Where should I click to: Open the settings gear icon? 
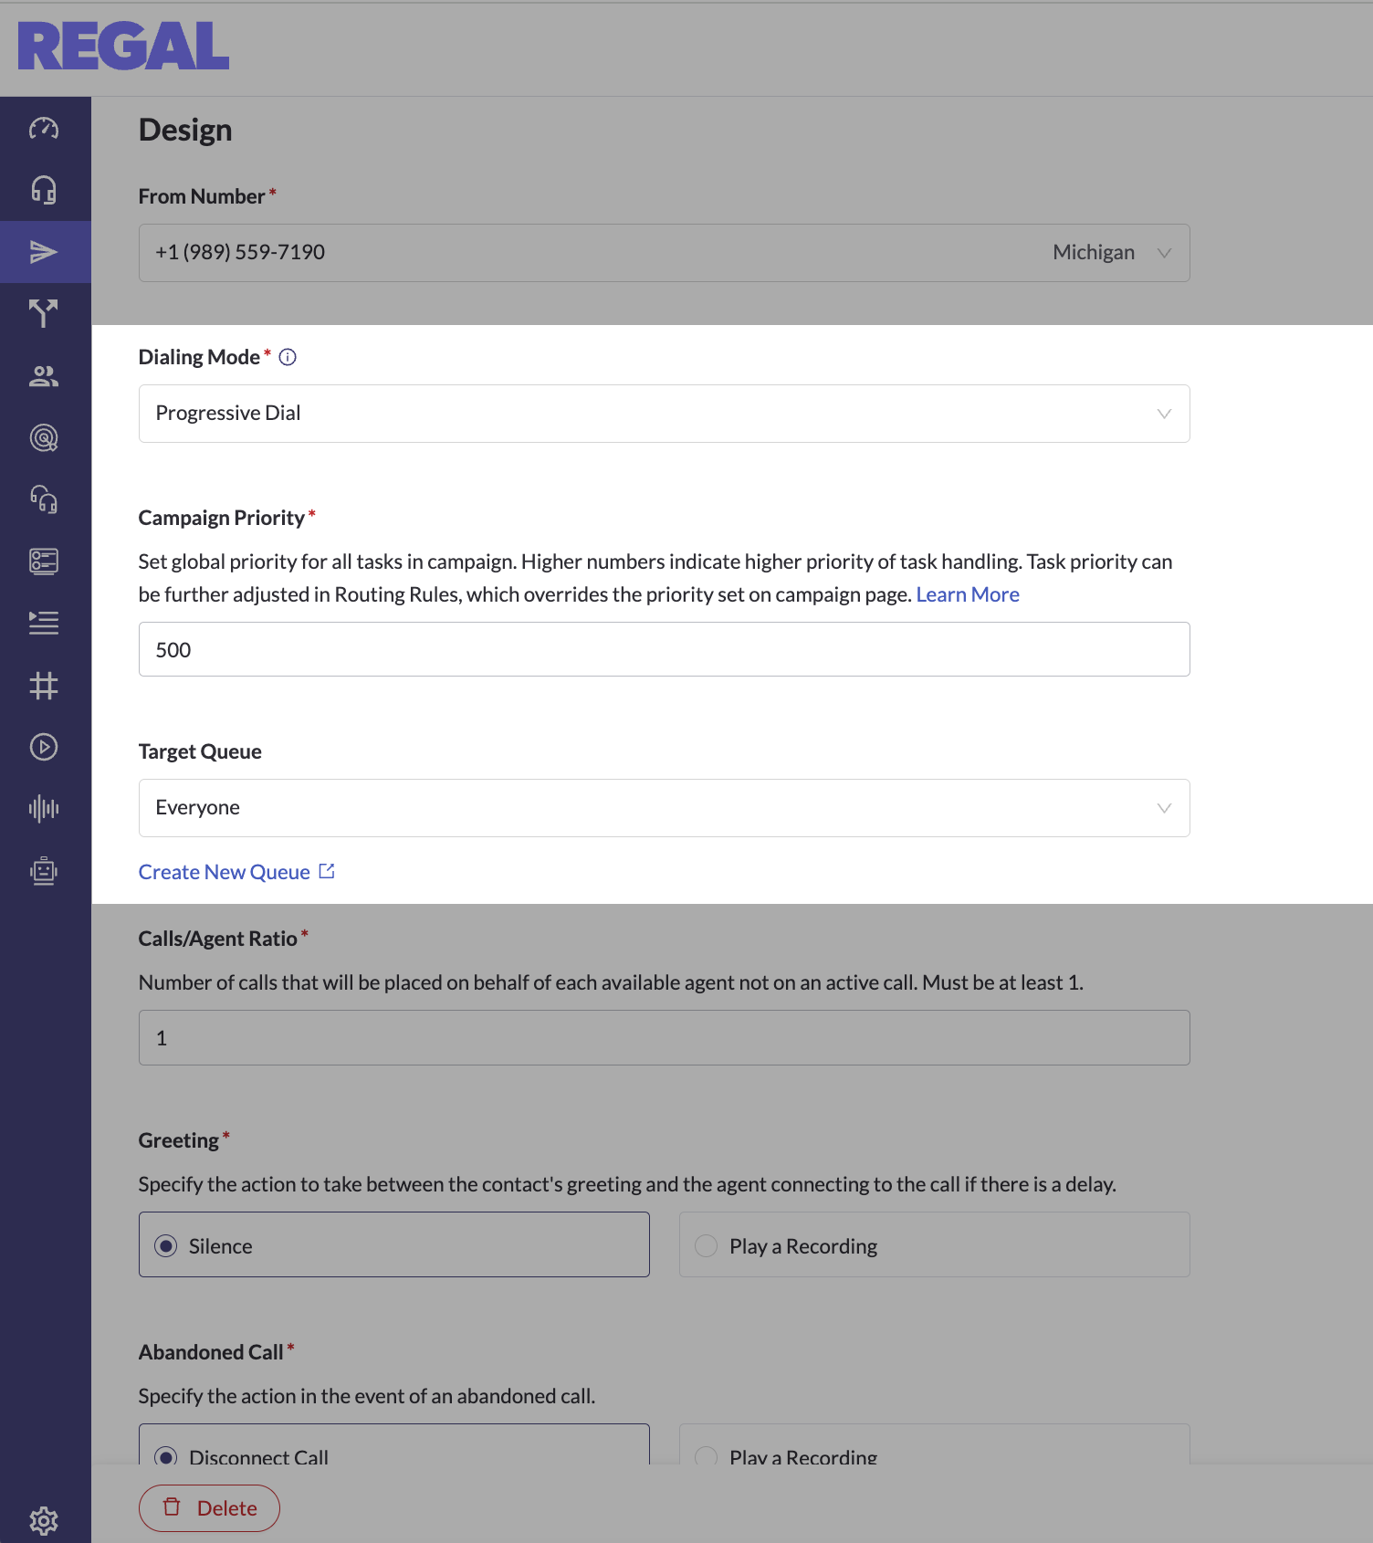(x=44, y=1520)
